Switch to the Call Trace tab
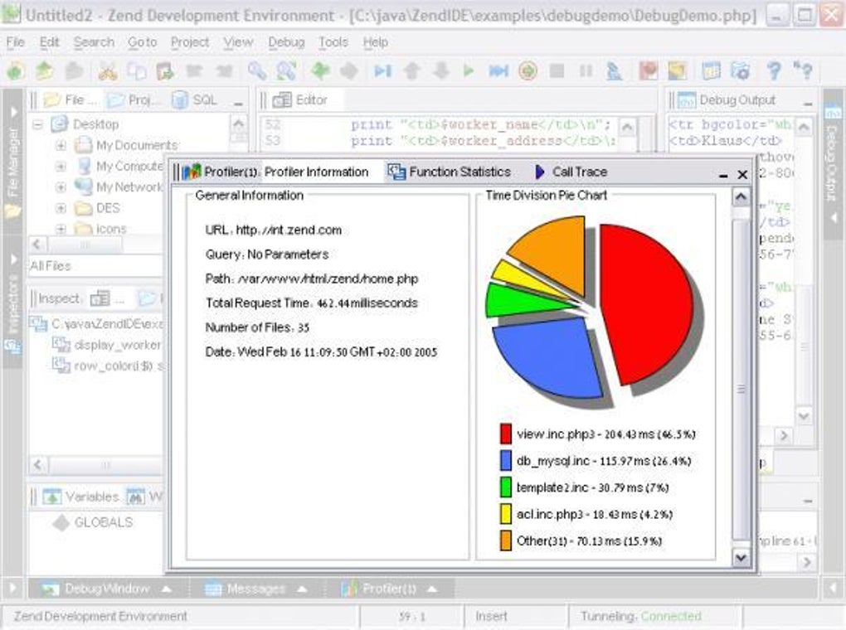Viewport: 846px width, 630px height. tap(571, 172)
